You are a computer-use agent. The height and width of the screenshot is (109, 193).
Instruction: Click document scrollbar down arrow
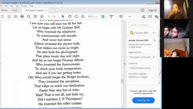pos(122,107)
